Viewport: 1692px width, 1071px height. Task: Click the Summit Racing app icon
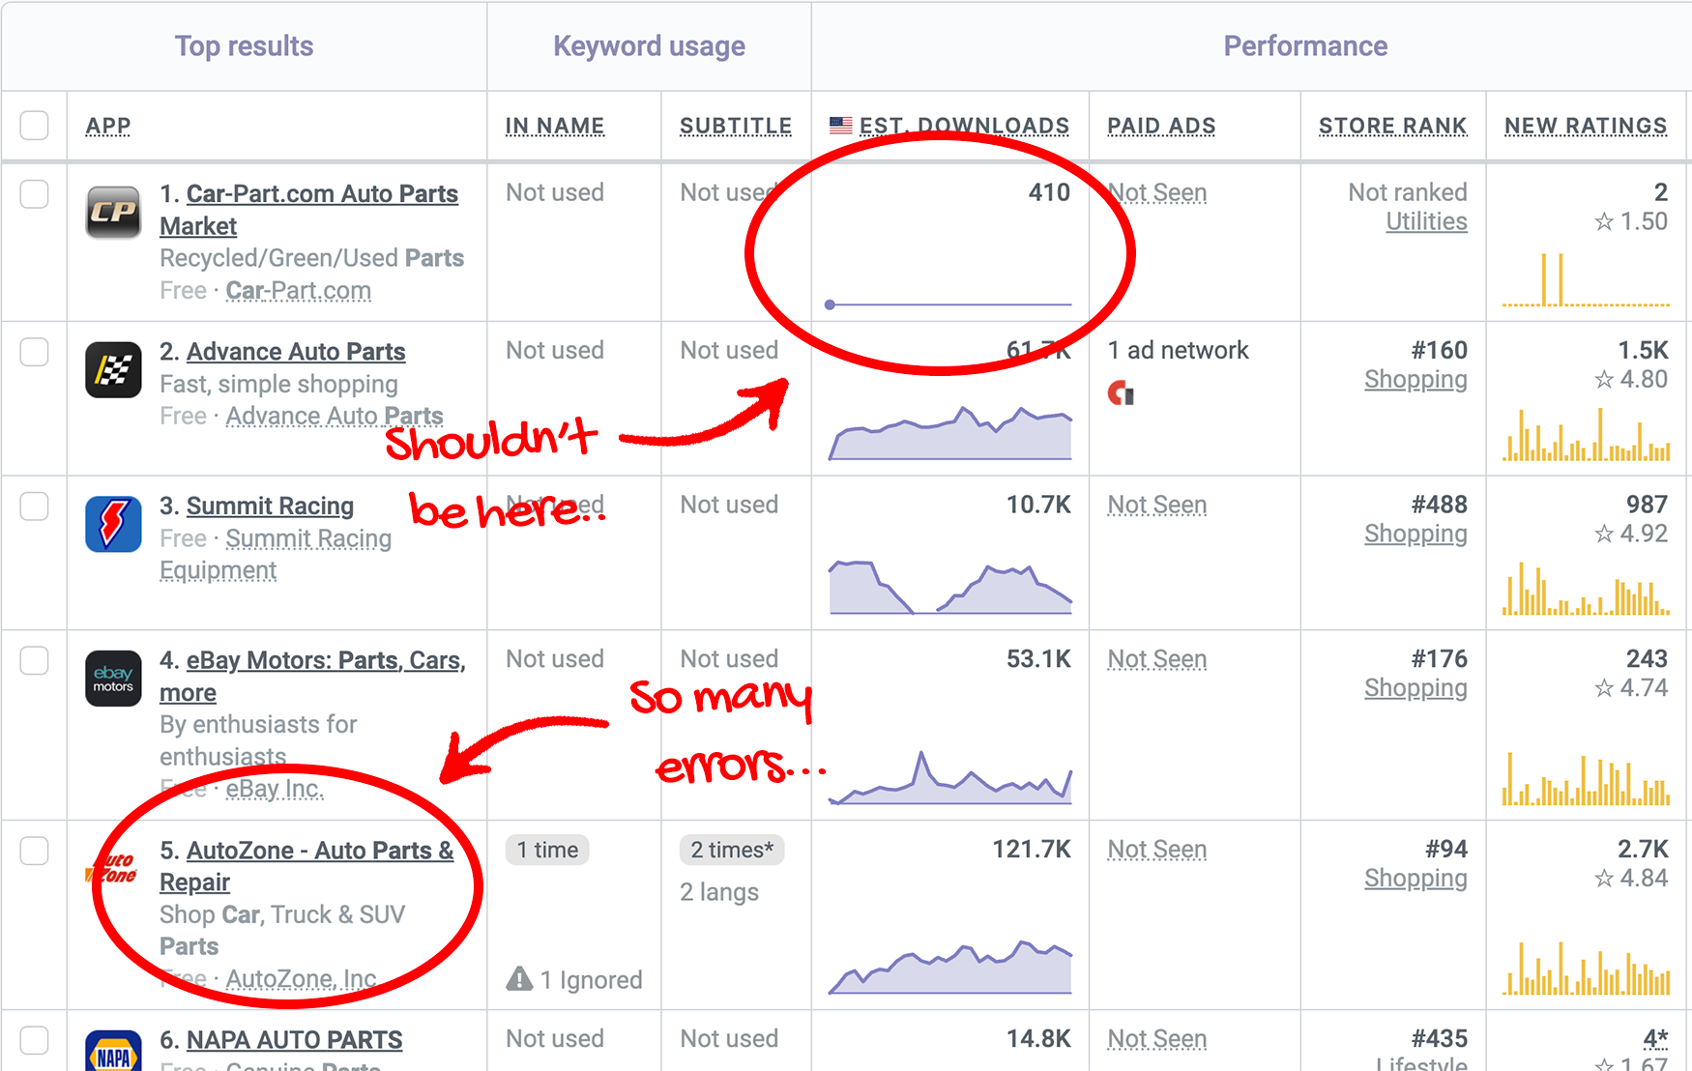click(113, 524)
